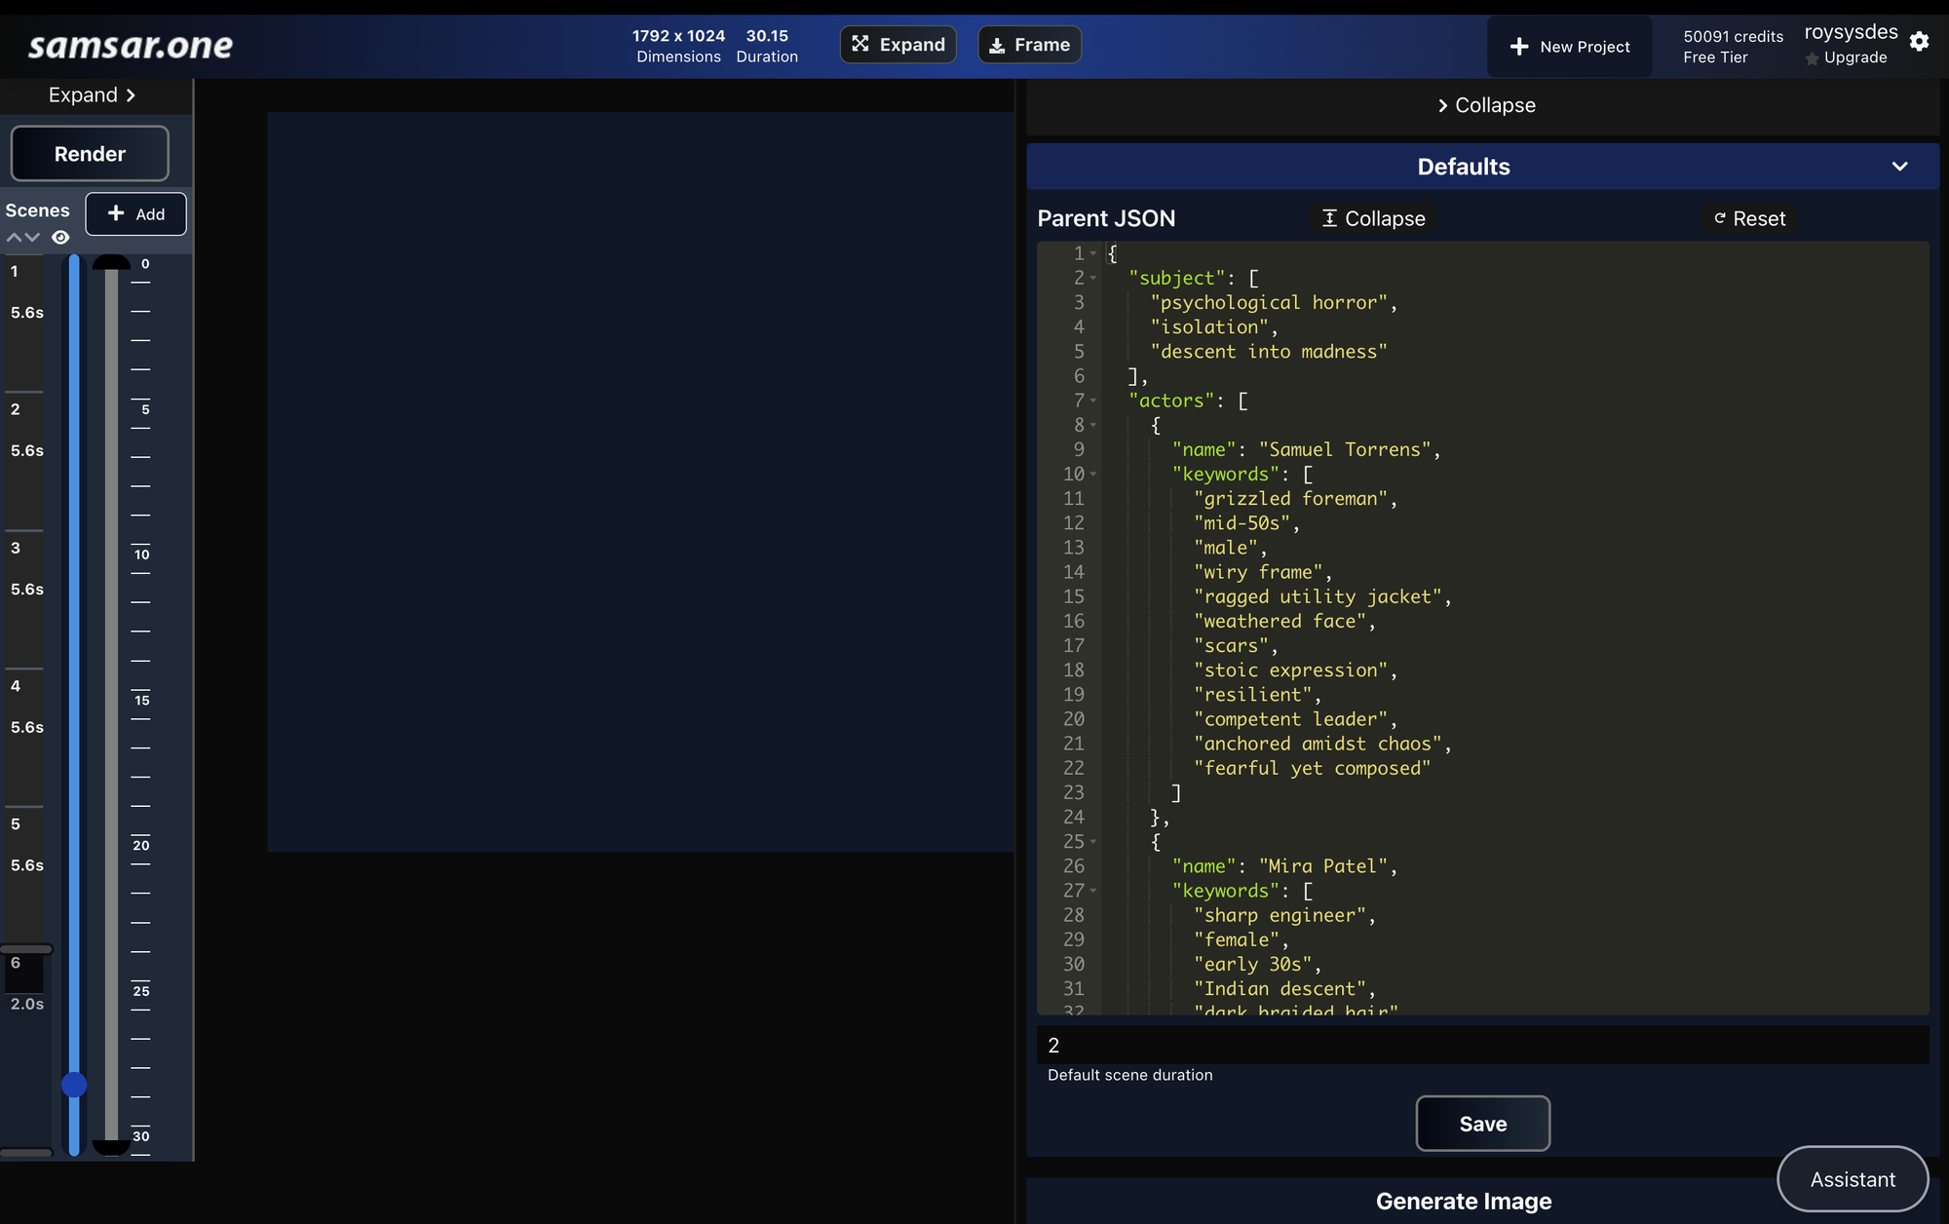Click the scenes eye visibility icon

pos(60,238)
